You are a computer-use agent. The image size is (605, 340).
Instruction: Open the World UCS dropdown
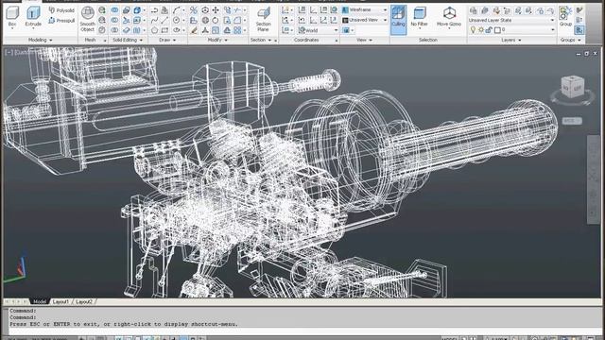pos(319,30)
